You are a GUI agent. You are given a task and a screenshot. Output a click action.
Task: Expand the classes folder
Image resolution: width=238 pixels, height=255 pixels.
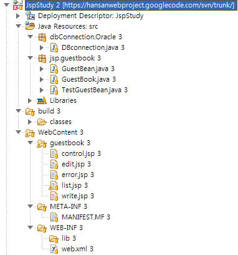(x=30, y=122)
